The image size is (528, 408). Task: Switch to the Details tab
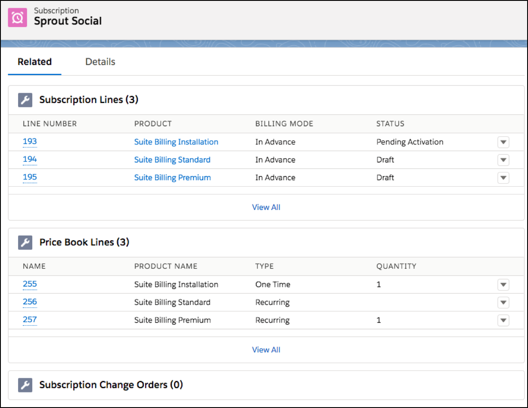point(100,62)
